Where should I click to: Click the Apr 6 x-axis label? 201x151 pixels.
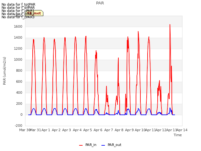98,130
